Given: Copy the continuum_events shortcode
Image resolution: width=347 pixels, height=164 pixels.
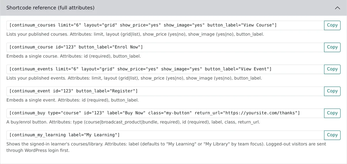Looking at the screenshot, I should pyautogui.click(x=332, y=69).
